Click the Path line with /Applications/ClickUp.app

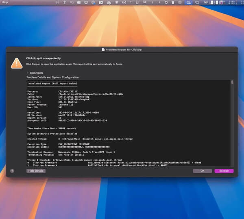(x=75, y=94)
